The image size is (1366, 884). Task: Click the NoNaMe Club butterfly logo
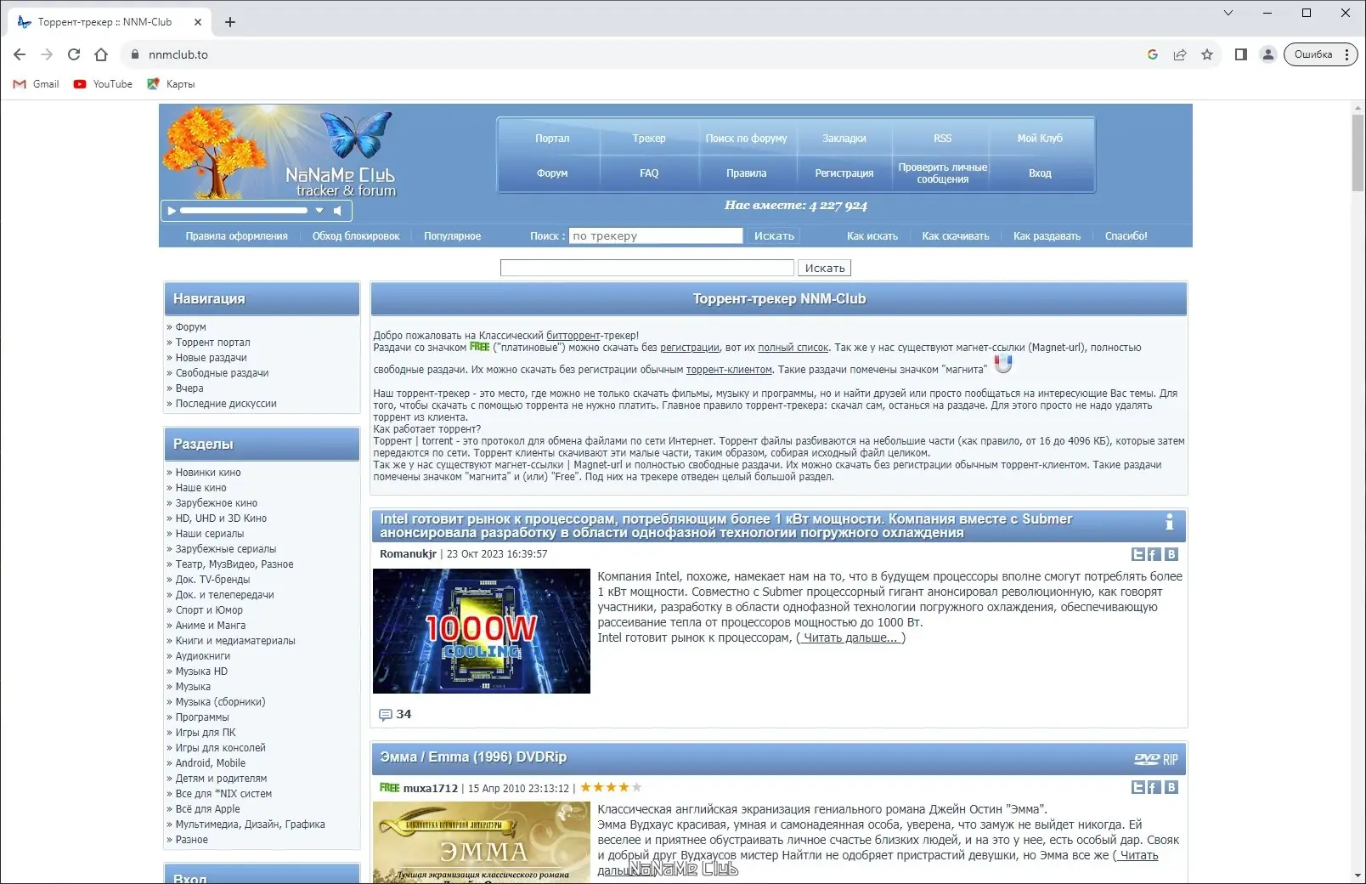(357, 136)
